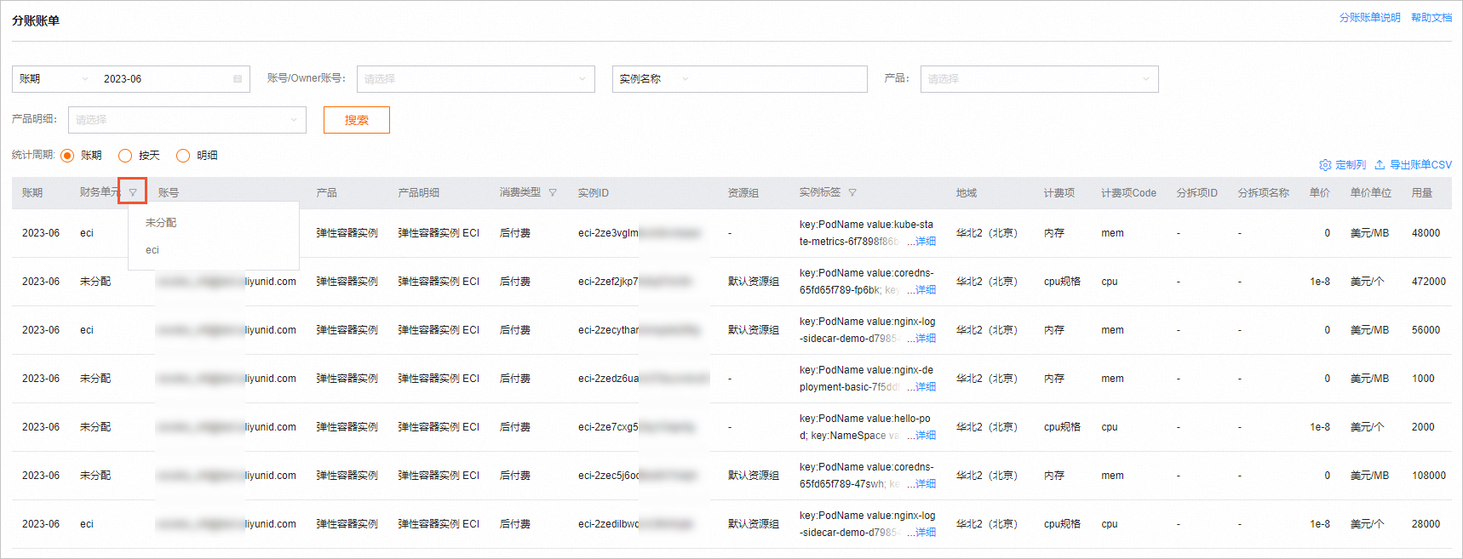The height and width of the screenshot is (559, 1463).
Task: Open 详细 link for coredns 47swh row
Action: click(926, 484)
